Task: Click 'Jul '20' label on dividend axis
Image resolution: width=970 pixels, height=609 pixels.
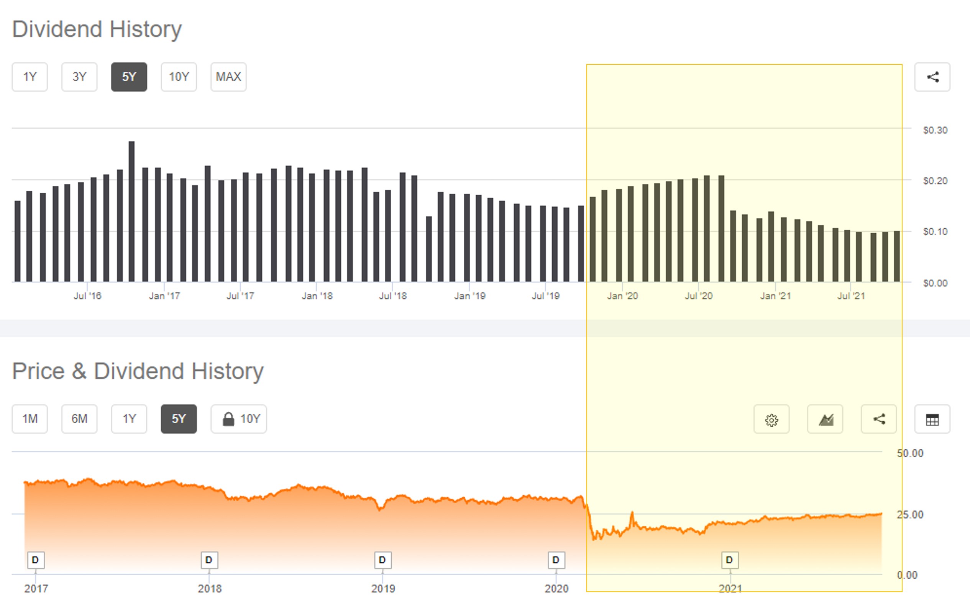Action: click(699, 296)
